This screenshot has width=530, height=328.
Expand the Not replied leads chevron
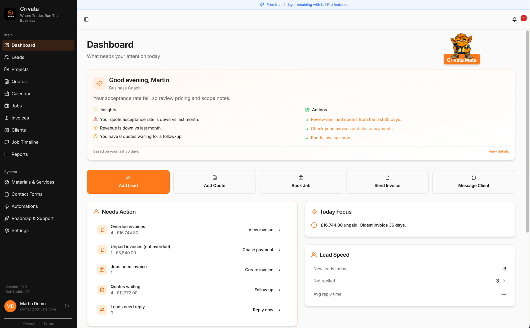[x=504, y=281]
